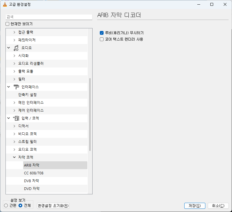
Task: Collapse the 오디오 section
Action: [9, 48]
